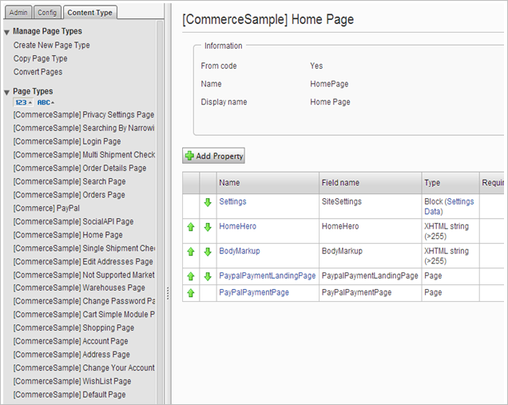Sort page types by index using 123 icon
The width and height of the screenshot is (508, 405).
click(23, 103)
